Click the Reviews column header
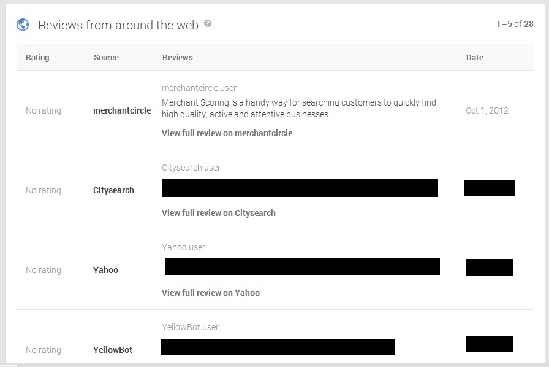This screenshot has height=367, width=549. 178,58
